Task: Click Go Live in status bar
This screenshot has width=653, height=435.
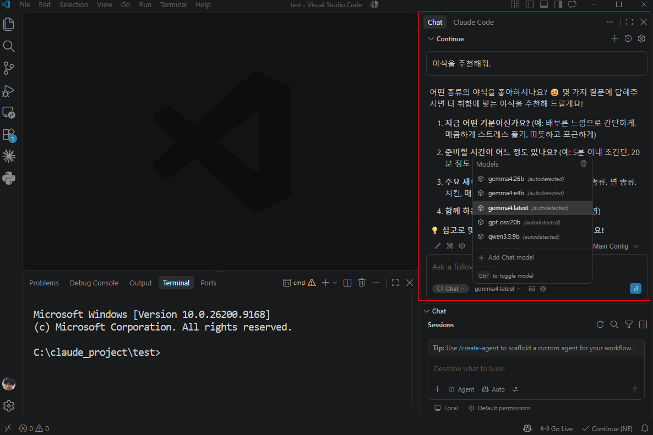Action: tap(557, 428)
